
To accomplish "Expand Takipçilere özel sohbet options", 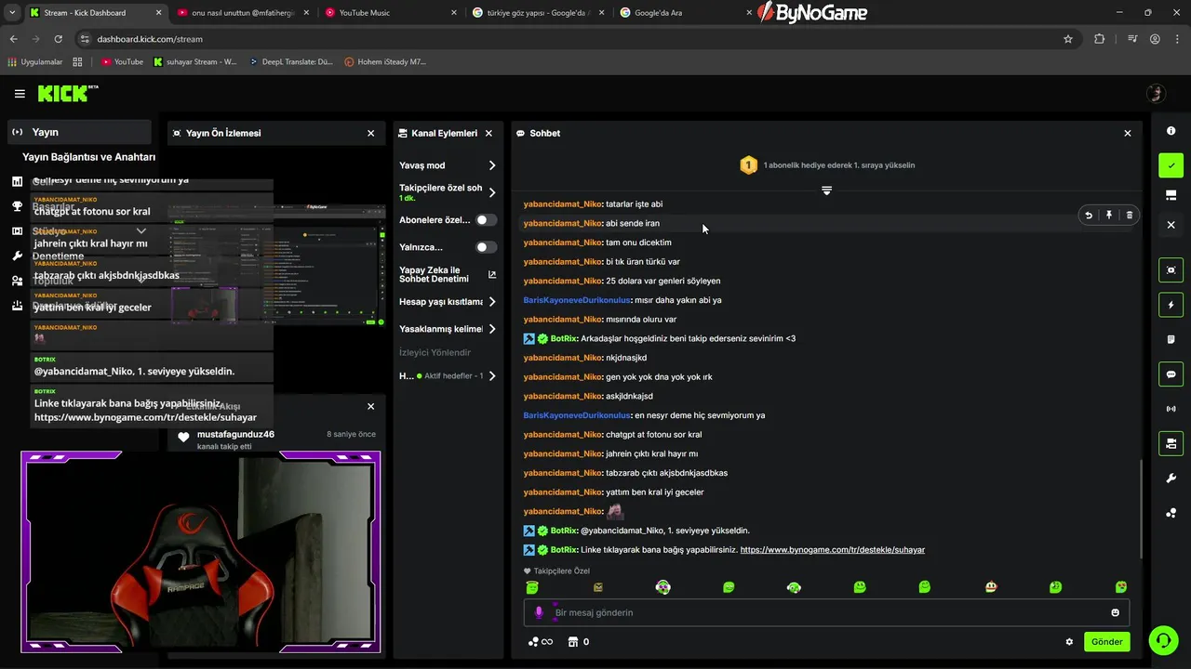I will 492,192.
